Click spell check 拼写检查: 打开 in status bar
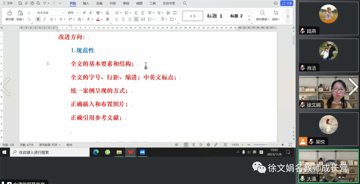Screen dimensions: 360x184 [x=50, y=145]
